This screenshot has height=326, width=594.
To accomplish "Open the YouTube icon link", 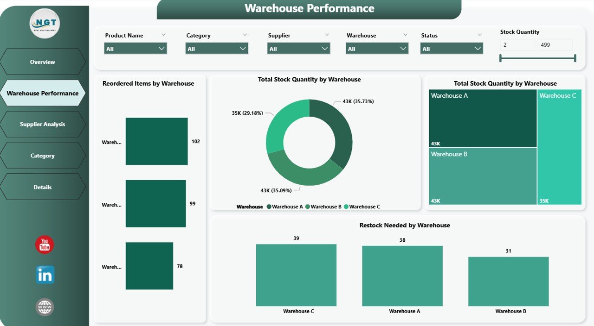I will (x=45, y=244).
